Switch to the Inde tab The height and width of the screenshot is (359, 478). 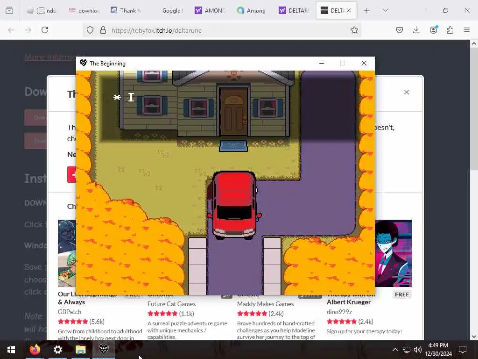[41, 11]
